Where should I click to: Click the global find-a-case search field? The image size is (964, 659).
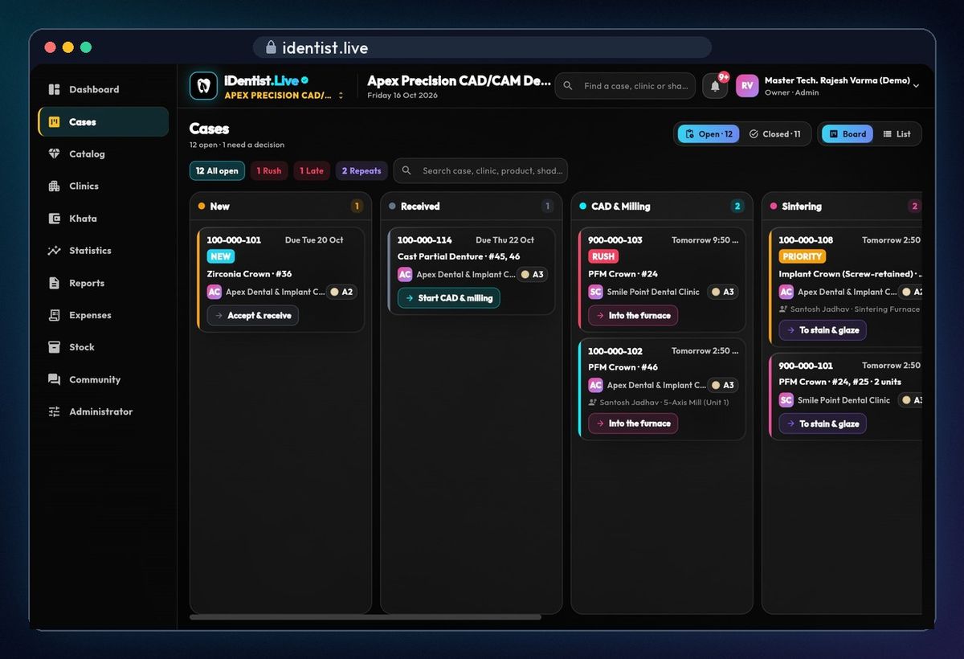pos(625,86)
